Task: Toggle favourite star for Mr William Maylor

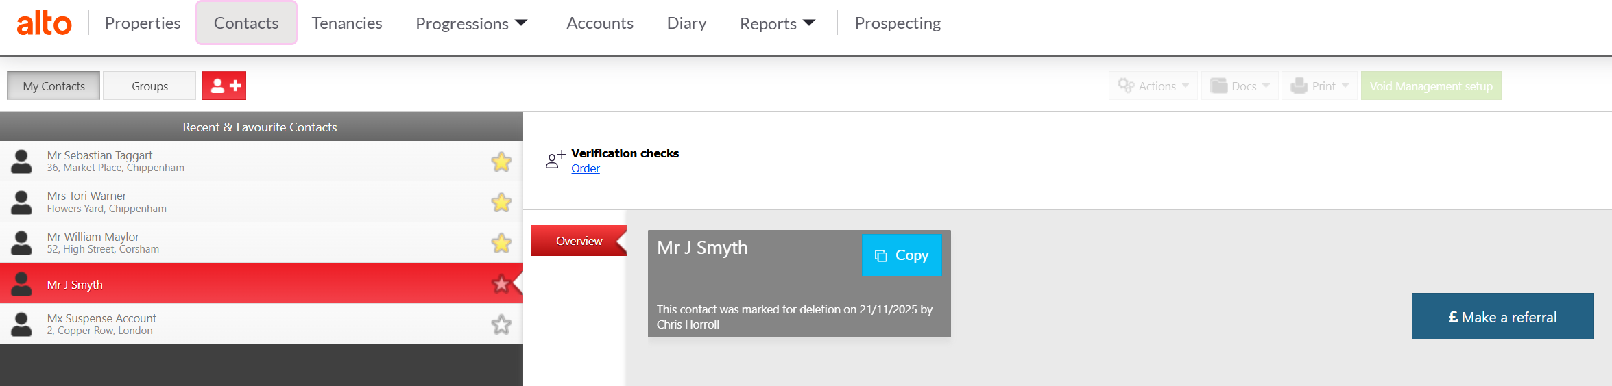Action: coord(501,243)
